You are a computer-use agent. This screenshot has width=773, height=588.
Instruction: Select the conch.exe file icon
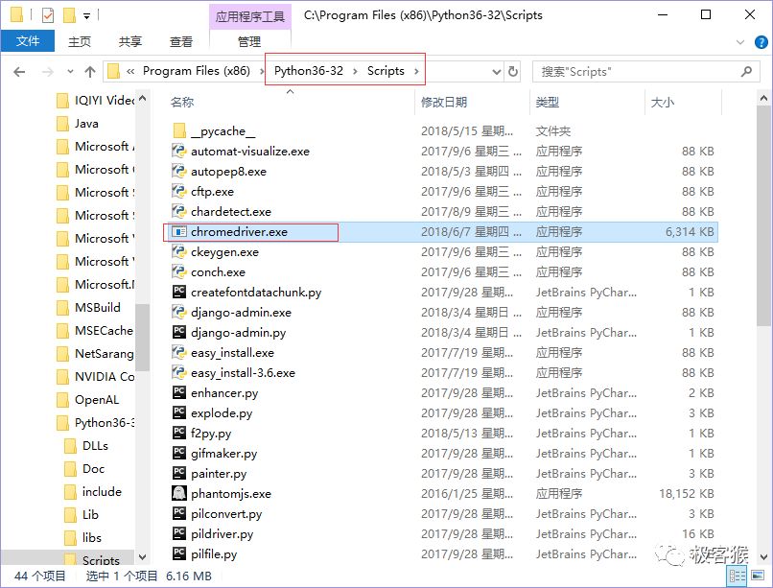tap(178, 272)
